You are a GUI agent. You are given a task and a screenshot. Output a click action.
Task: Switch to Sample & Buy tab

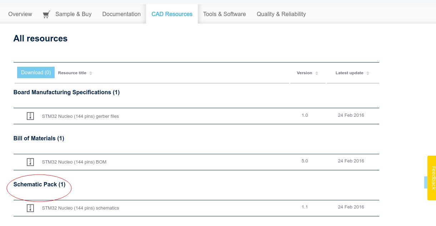73,14
